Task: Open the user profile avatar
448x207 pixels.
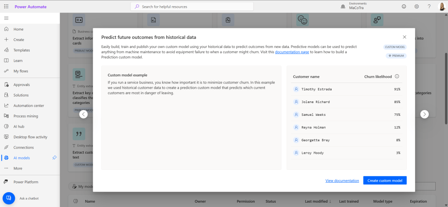Action: (x=441, y=7)
